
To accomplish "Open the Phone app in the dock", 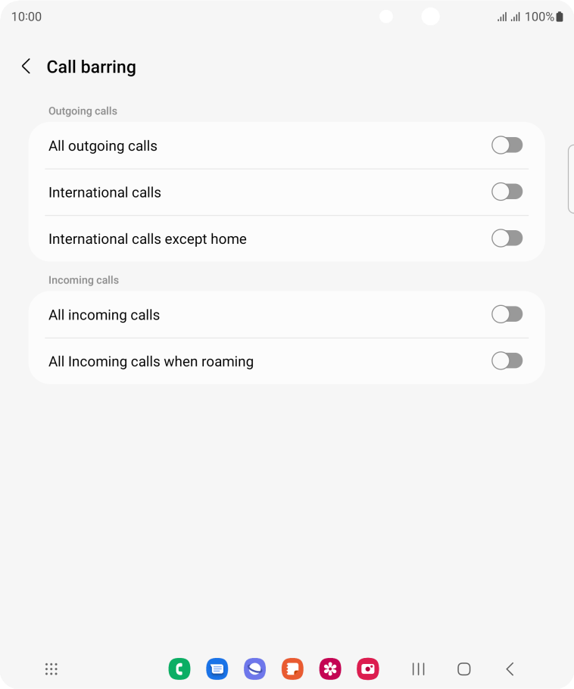I will click(179, 669).
